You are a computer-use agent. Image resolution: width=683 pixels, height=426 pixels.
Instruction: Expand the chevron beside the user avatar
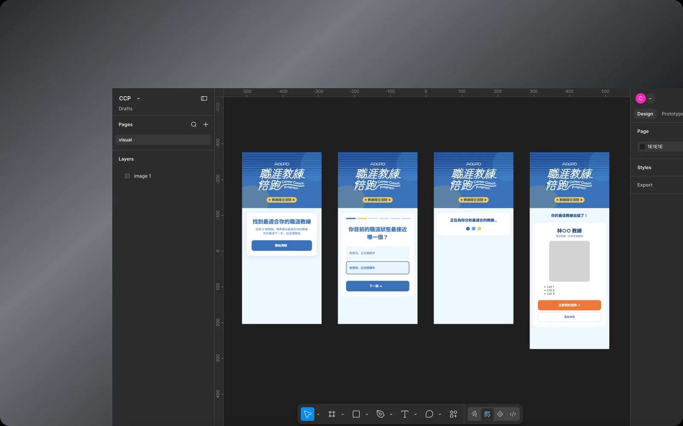click(650, 98)
